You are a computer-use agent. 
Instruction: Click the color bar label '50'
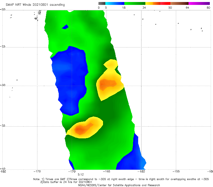(170, 8)
